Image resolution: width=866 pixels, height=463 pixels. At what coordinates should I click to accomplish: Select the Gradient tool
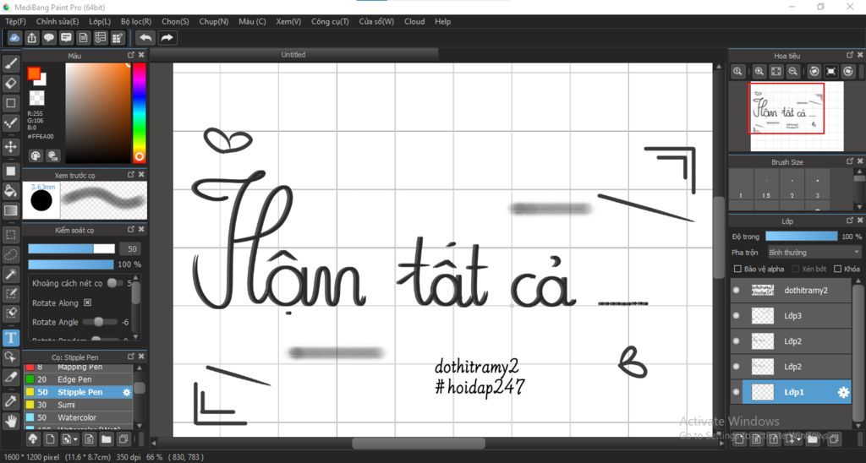point(10,210)
